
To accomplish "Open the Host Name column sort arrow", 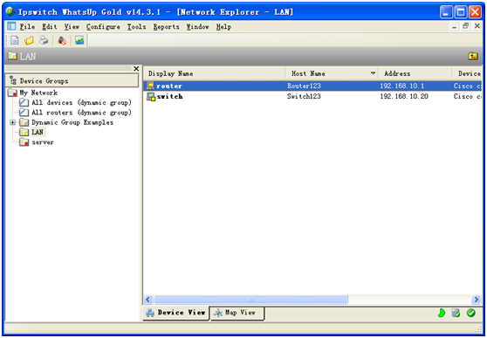I will 373,73.
